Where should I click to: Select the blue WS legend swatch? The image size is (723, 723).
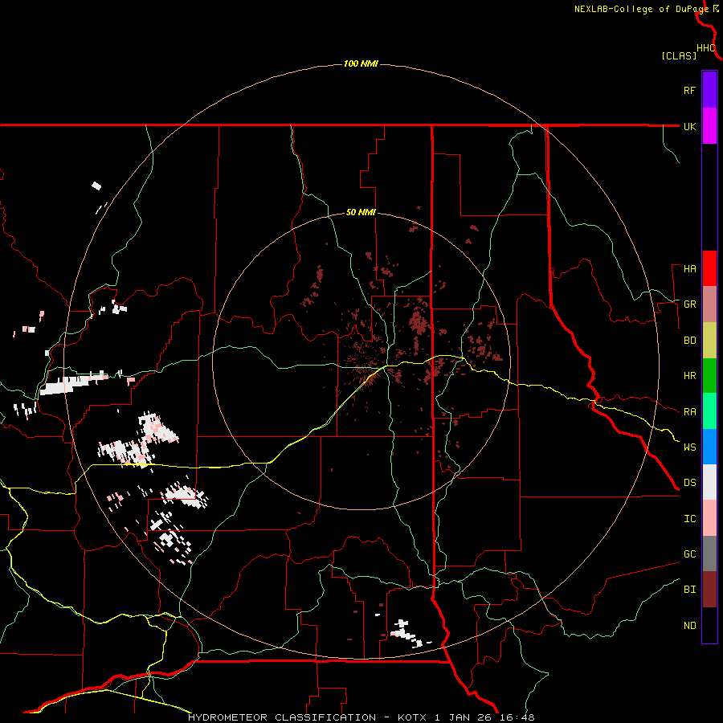point(709,447)
